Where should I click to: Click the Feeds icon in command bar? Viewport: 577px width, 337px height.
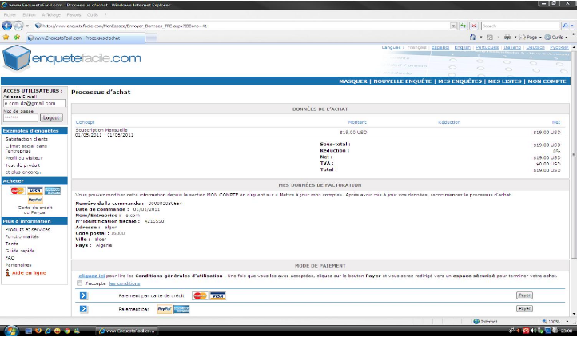tap(490, 38)
